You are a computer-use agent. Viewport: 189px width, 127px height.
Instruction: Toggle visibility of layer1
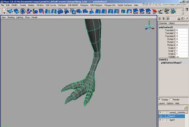160,120
